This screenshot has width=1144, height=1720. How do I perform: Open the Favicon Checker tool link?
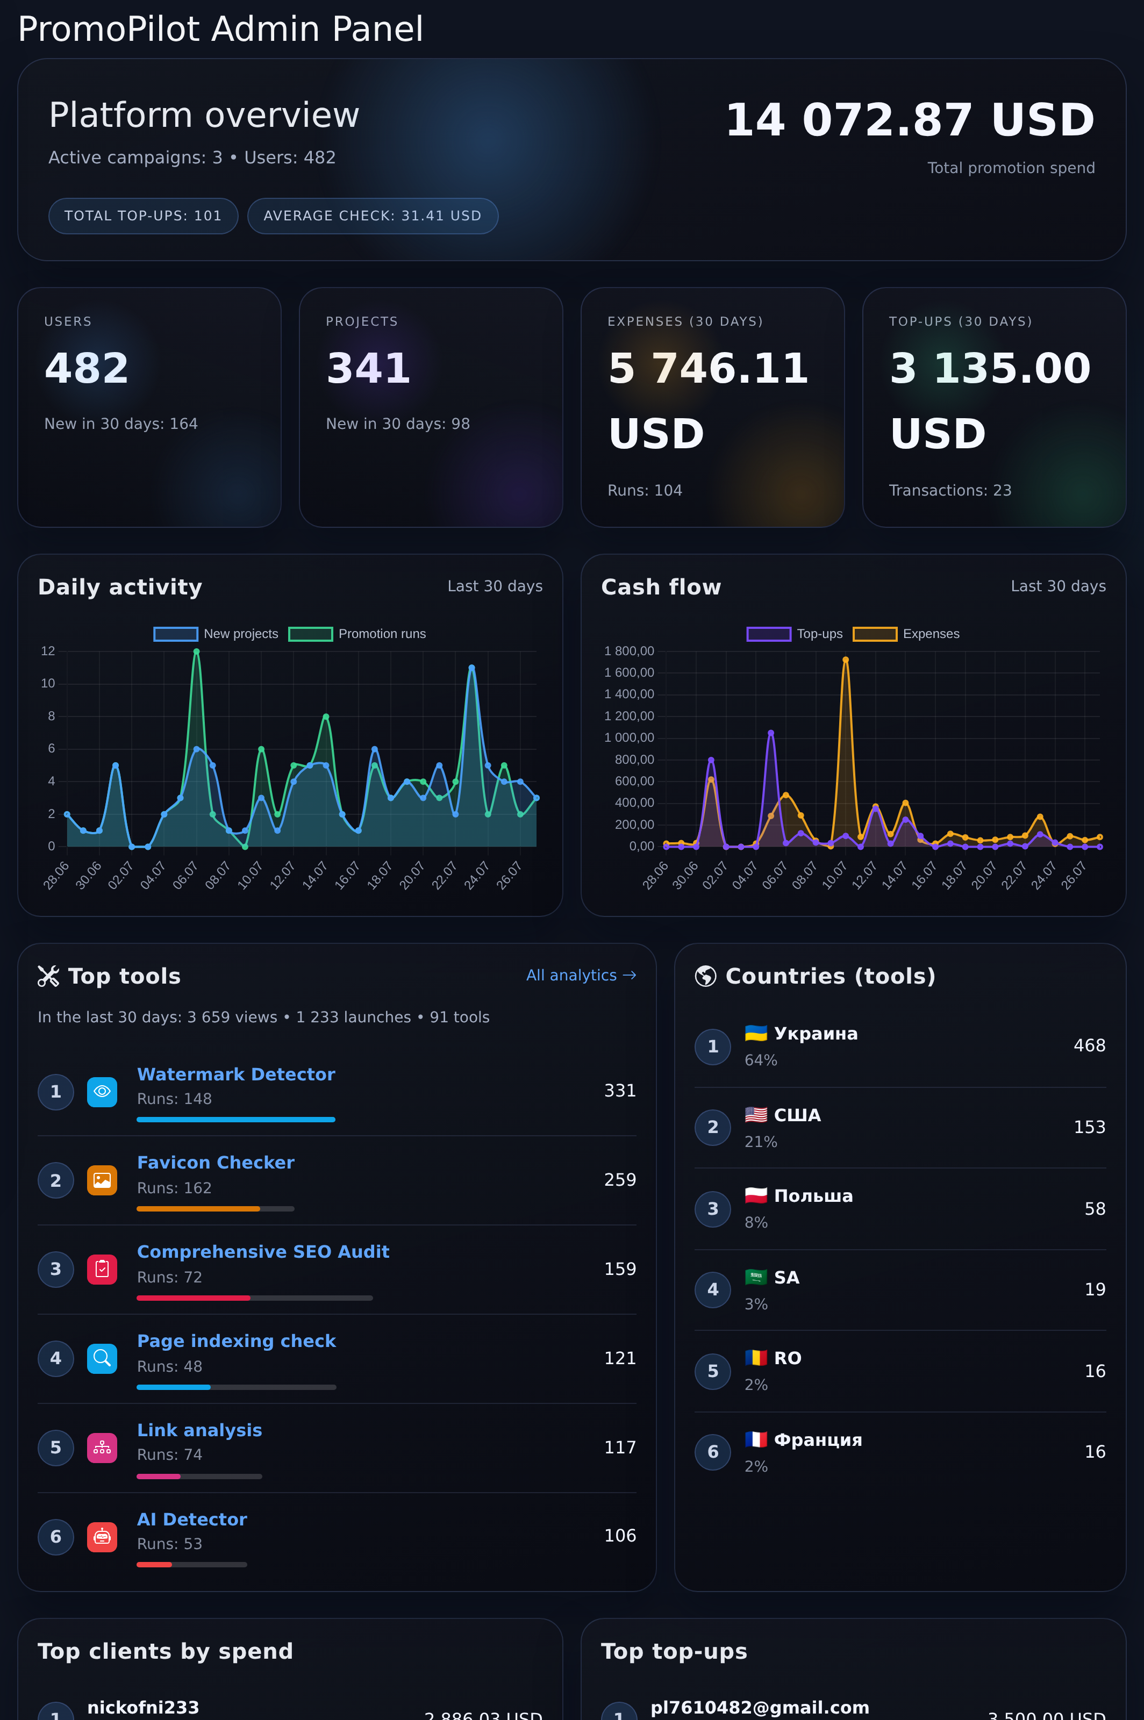[x=215, y=1163]
